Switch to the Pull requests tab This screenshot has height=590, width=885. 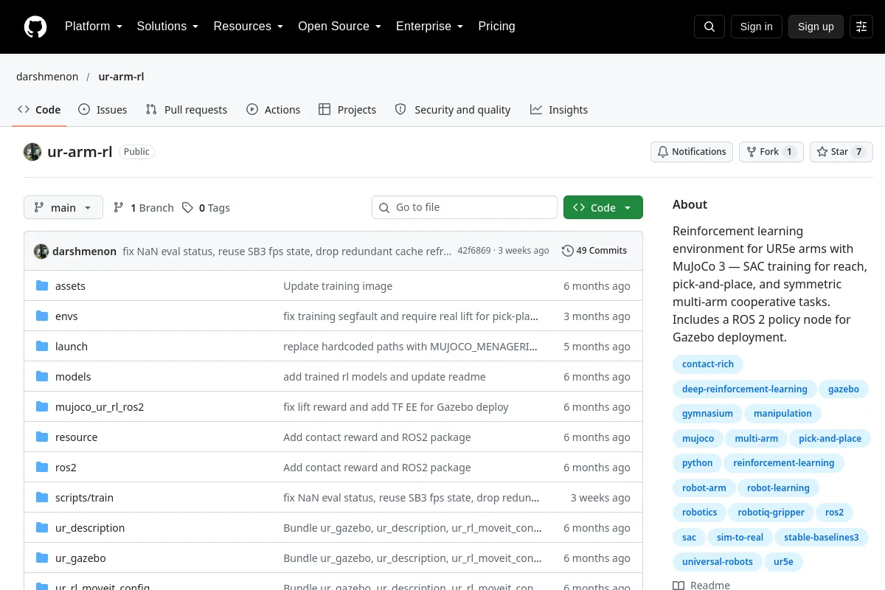click(x=187, y=109)
